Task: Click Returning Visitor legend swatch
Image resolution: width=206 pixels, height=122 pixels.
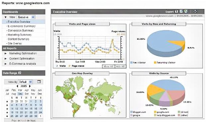Action: click(x=155, y=62)
